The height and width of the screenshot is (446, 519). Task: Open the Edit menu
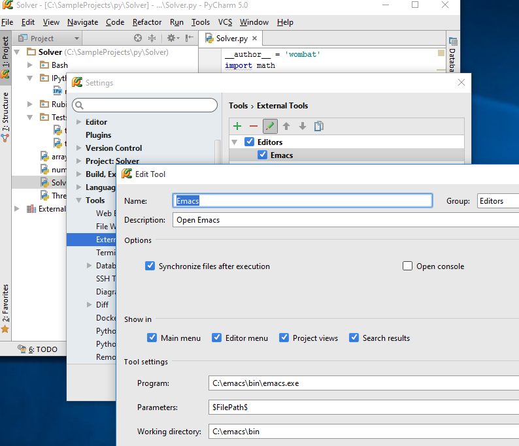[x=28, y=22]
